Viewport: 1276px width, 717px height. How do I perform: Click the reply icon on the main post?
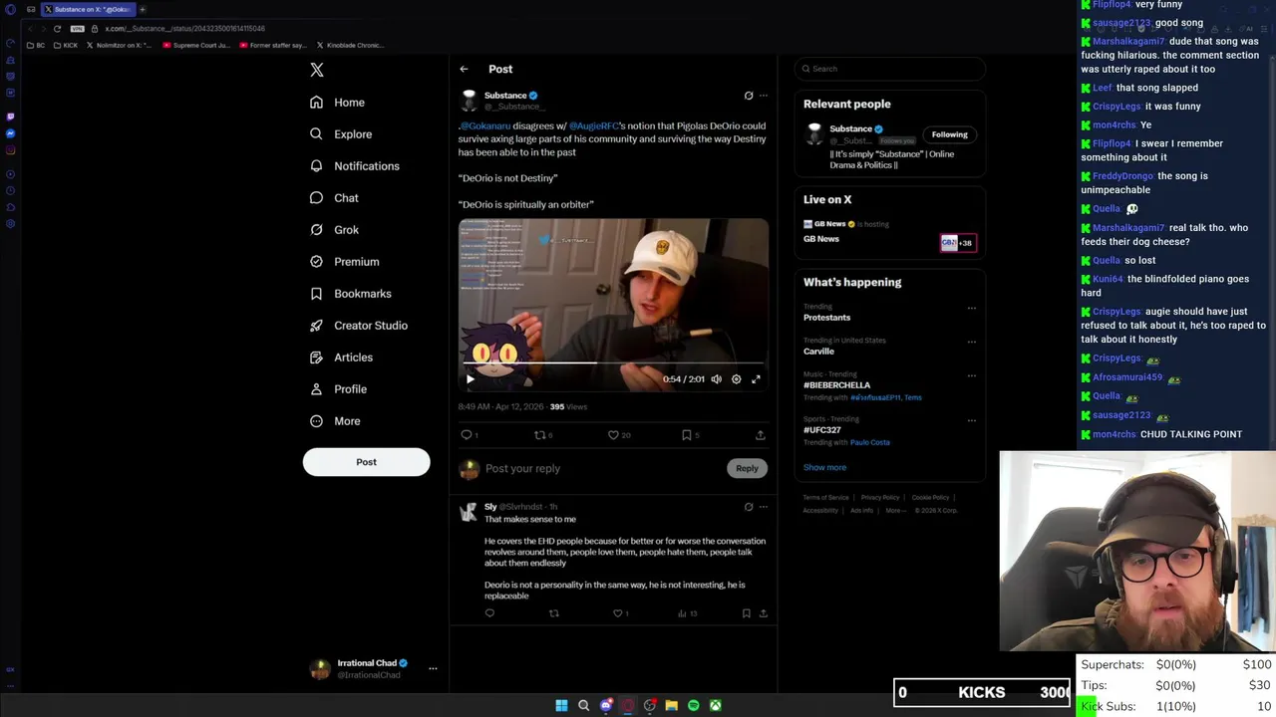tap(466, 435)
